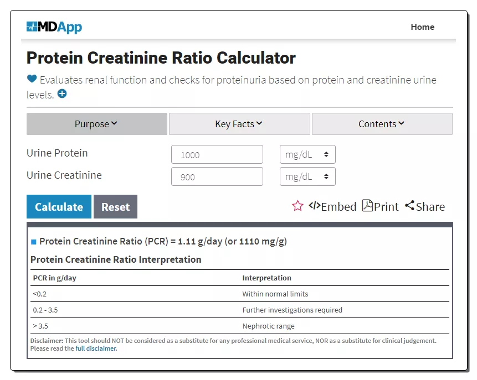The image size is (477, 380).
Task: Open the Urine Creatinine unit dropdown
Action: [x=307, y=176]
